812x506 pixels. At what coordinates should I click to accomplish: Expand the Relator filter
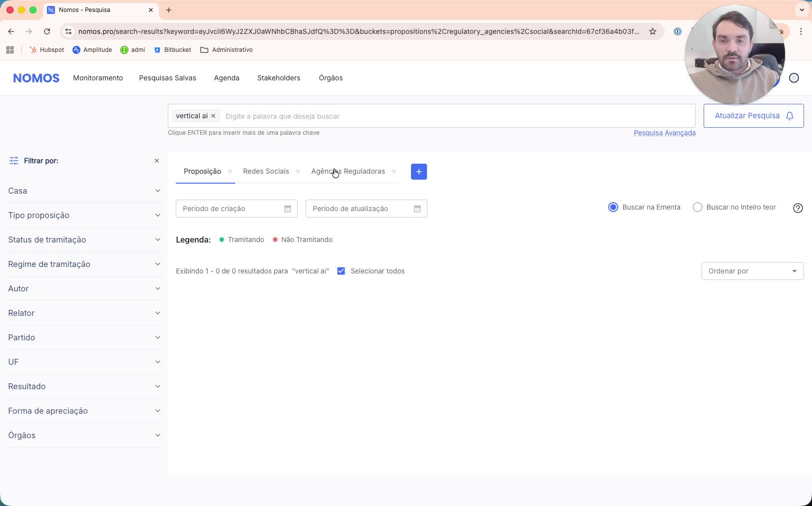[85, 313]
